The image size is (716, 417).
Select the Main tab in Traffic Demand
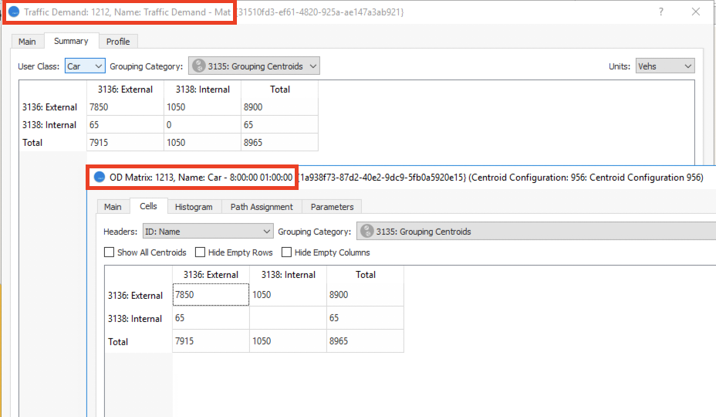[x=27, y=42]
